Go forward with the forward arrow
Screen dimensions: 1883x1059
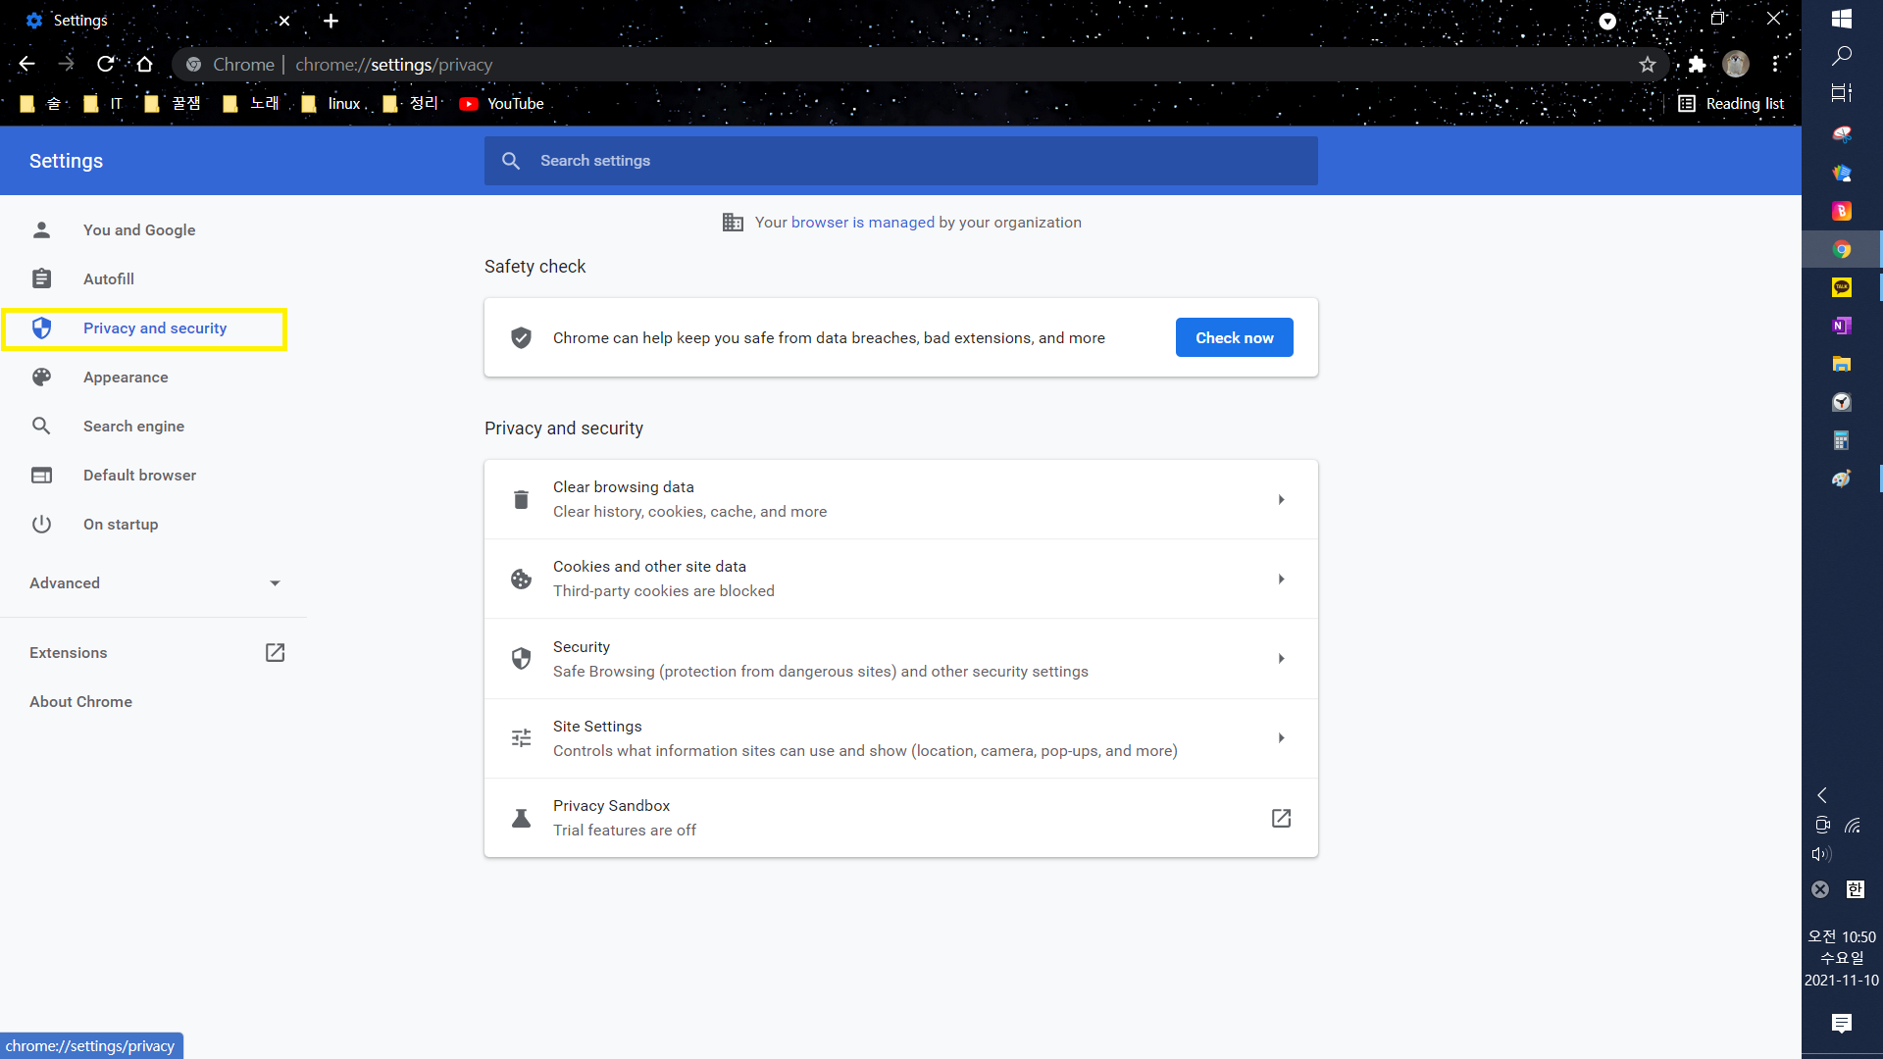click(x=66, y=64)
